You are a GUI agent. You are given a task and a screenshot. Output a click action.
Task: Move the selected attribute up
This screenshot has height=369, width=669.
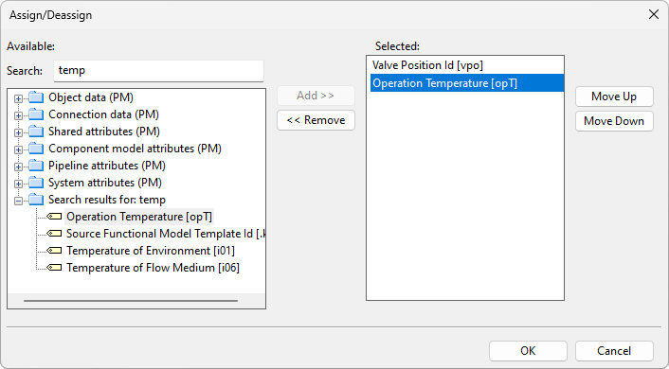pyautogui.click(x=614, y=97)
